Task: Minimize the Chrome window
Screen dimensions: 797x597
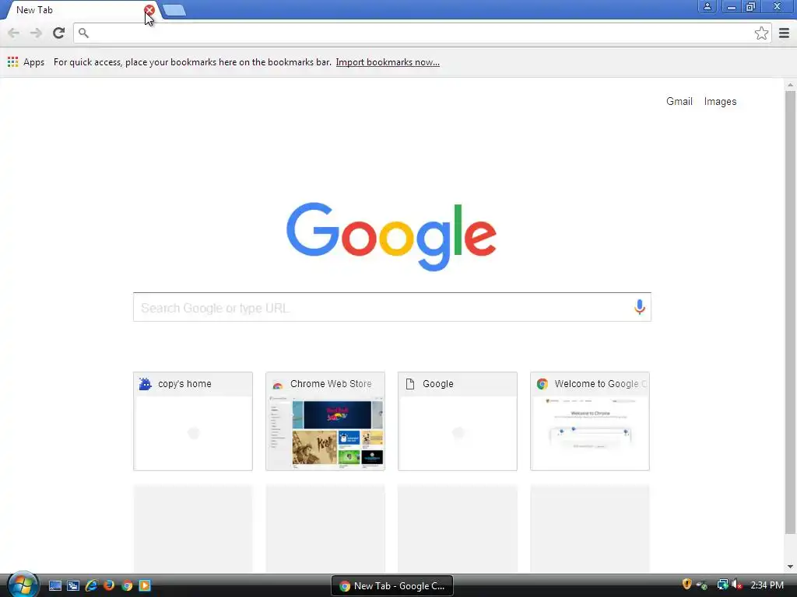Action: (731, 6)
